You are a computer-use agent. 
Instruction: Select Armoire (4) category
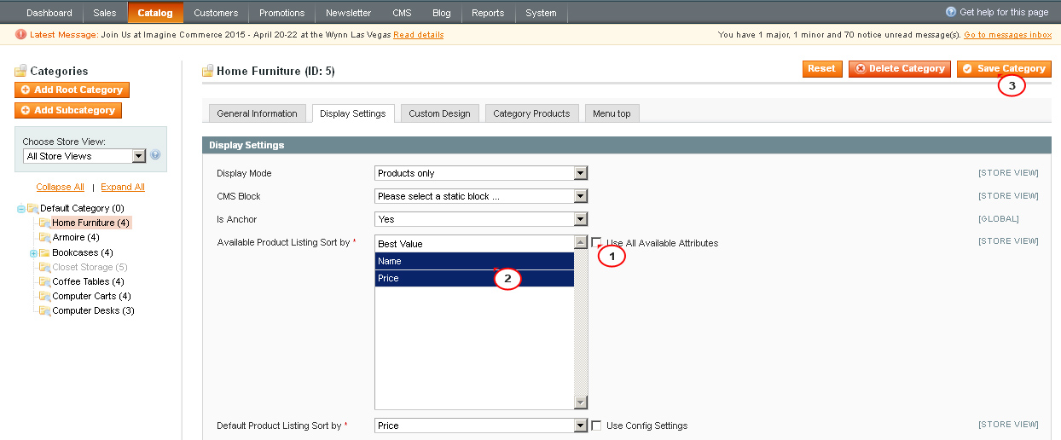coord(76,237)
